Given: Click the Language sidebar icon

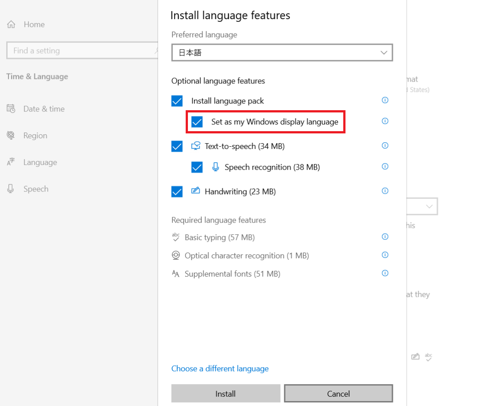Looking at the screenshot, I should [11, 162].
